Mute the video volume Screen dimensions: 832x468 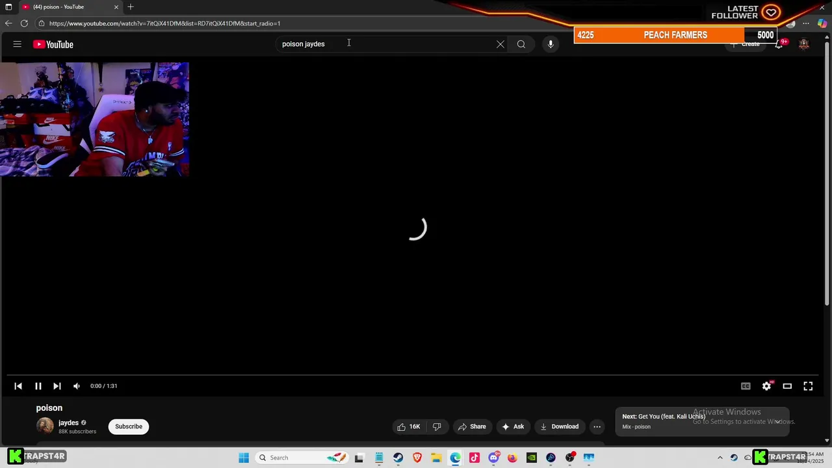coord(77,386)
